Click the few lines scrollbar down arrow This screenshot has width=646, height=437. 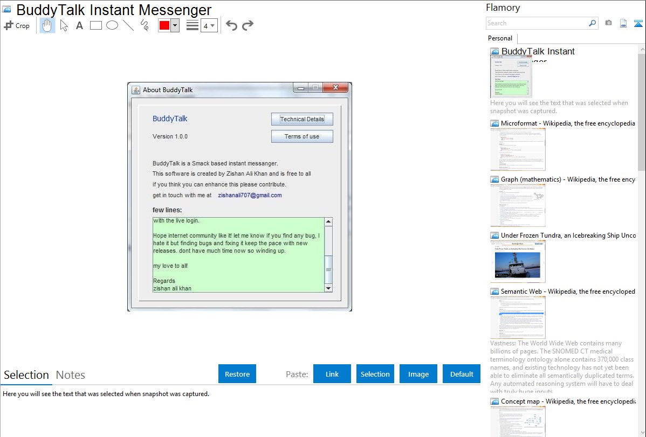point(328,288)
